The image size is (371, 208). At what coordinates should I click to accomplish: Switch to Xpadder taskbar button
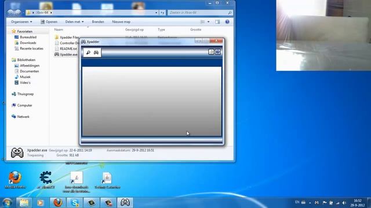tap(125, 203)
